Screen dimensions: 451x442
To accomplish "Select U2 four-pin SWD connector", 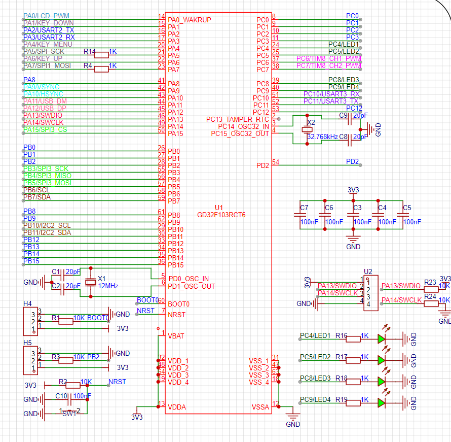I will click(371, 293).
